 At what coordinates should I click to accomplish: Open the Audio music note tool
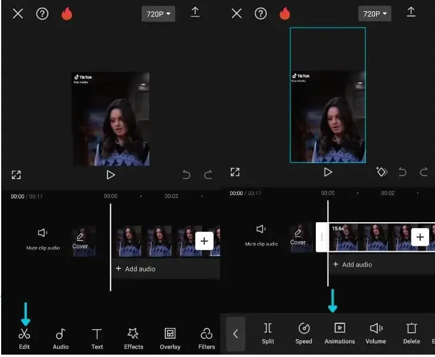[61, 338]
